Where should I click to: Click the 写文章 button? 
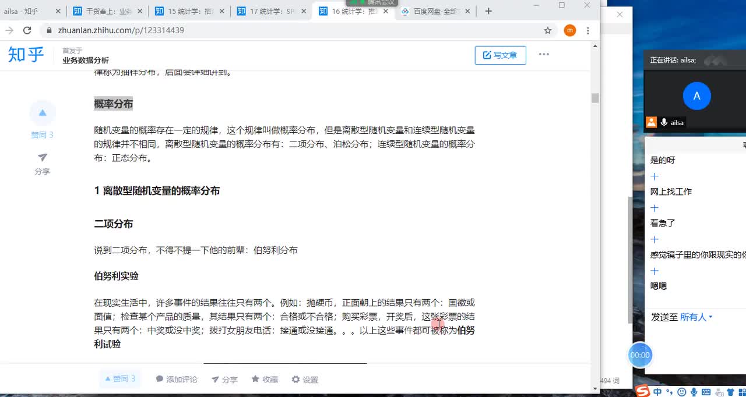point(500,55)
